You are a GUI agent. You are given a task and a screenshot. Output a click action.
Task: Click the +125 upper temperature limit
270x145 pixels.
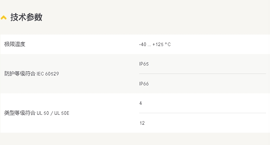[158, 44]
